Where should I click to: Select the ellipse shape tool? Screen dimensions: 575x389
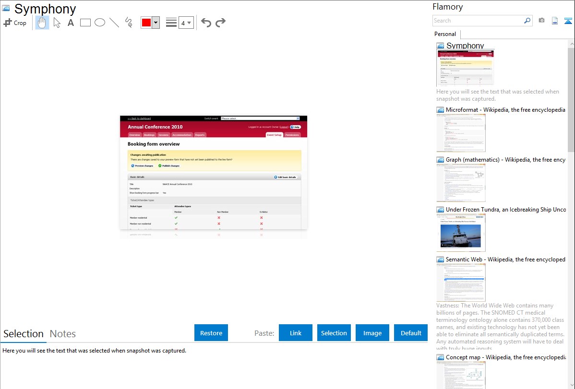(100, 23)
